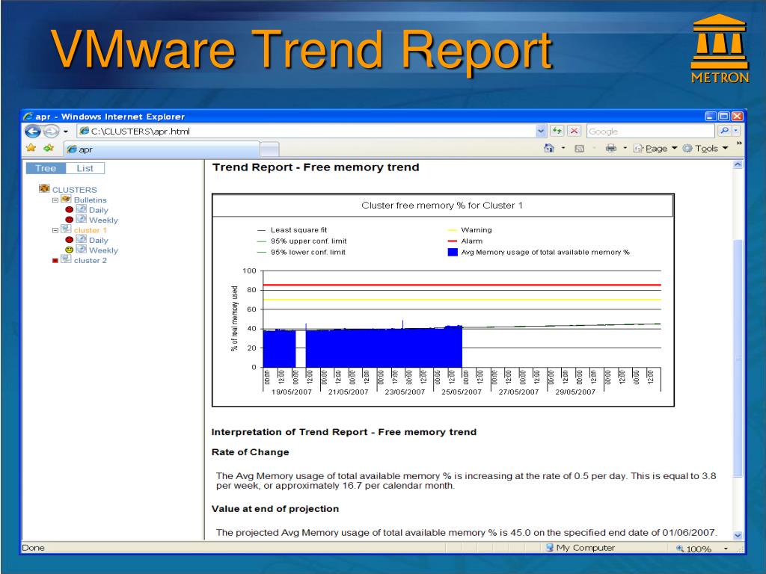Select Bulletins in the tree
The height and width of the screenshot is (574, 766).
tap(90, 200)
